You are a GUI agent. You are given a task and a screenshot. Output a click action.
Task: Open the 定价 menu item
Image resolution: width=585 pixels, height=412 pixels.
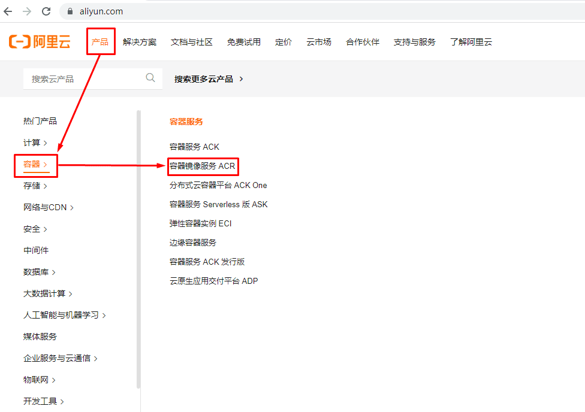pos(284,42)
